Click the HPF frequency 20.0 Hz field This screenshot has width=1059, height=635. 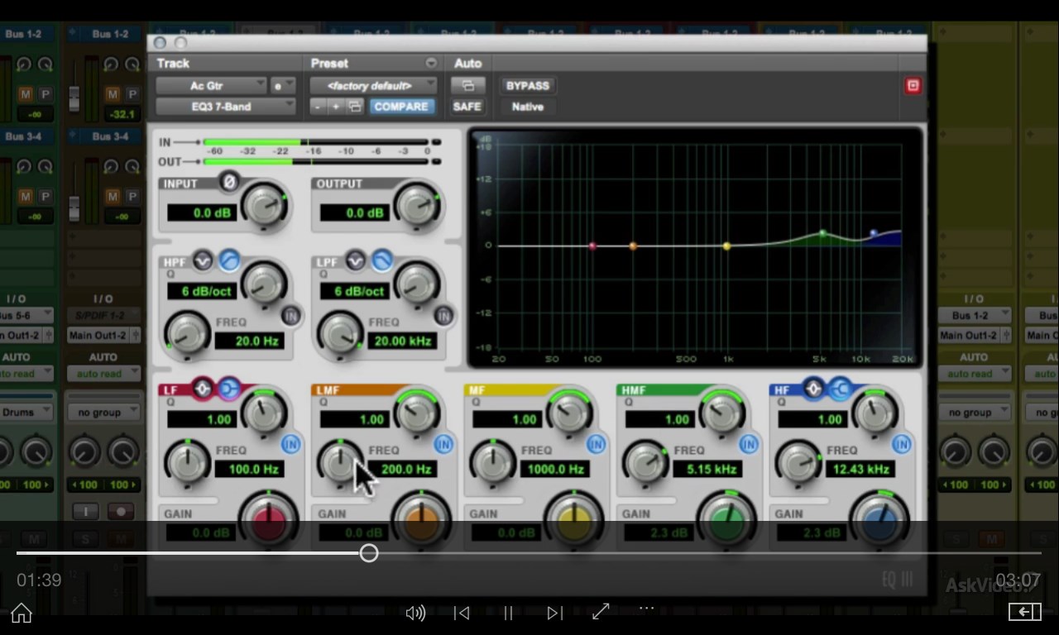pyautogui.click(x=250, y=341)
